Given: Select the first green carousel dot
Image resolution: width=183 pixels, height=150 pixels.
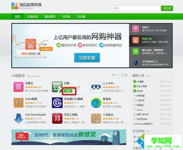Looking at the screenshot, I should click(113, 75).
